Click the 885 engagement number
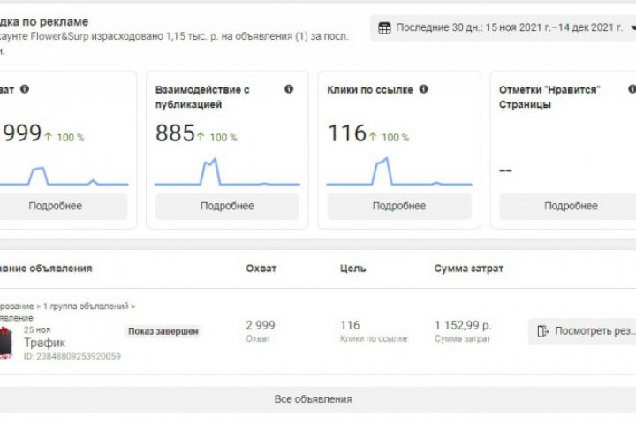The height and width of the screenshot is (424, 636). pyautogui.click(x=175, y=133)
